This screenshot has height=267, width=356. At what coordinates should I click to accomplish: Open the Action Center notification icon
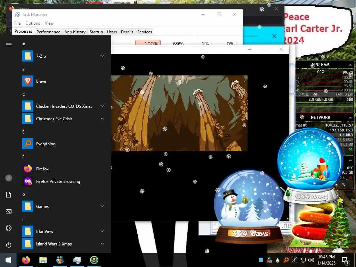(345, 260)
